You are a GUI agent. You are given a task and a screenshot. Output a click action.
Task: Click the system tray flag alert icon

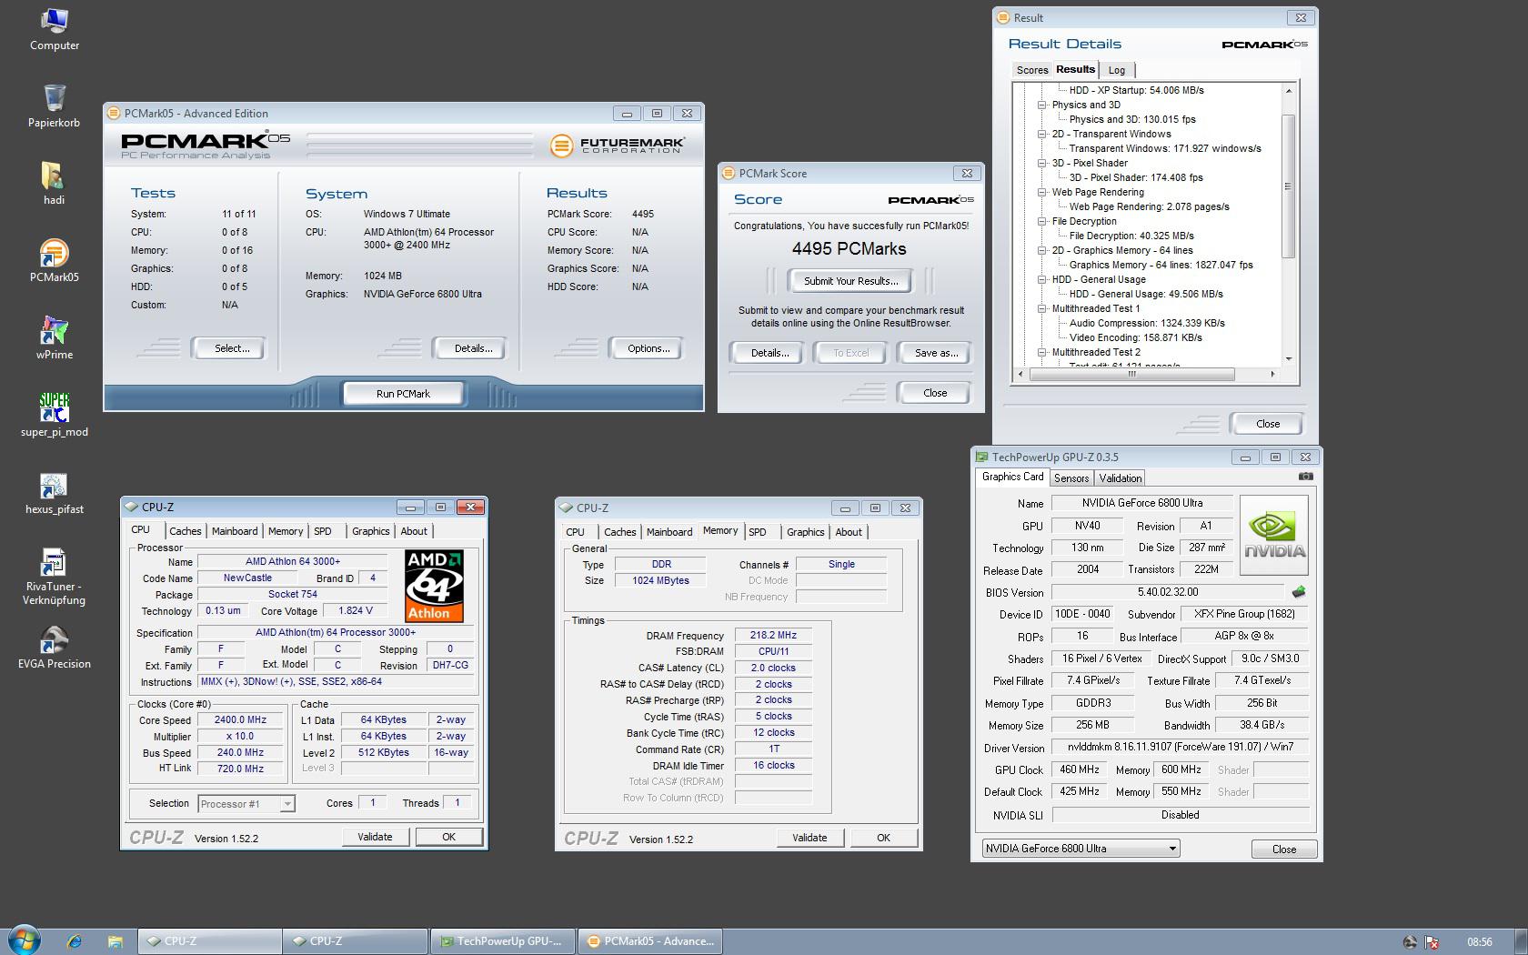pos(1432,942)
